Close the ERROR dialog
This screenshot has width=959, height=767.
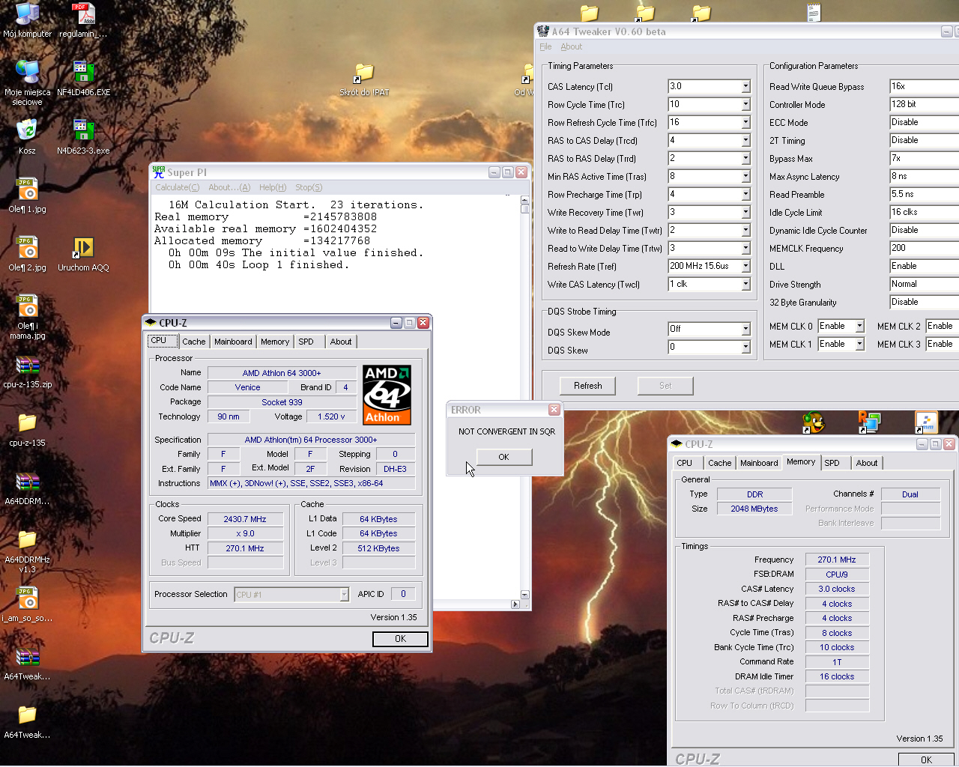[554, 410]
